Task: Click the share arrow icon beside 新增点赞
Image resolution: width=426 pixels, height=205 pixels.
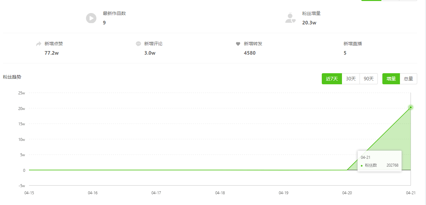Action: pos(39,44)
